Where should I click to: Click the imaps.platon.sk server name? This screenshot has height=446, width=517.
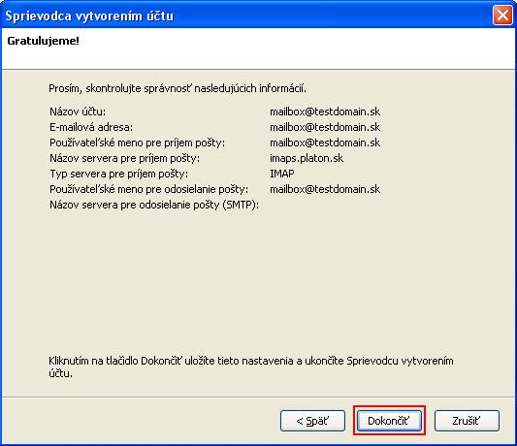307,158
